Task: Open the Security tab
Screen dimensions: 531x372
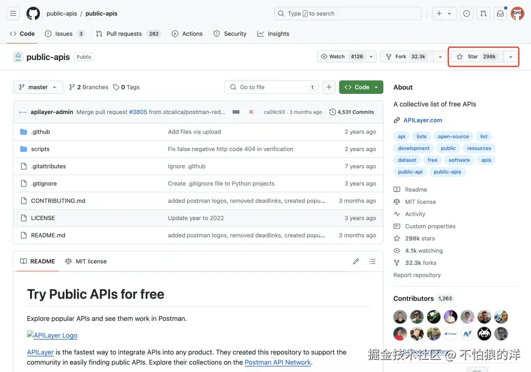Action: point(230,34)
